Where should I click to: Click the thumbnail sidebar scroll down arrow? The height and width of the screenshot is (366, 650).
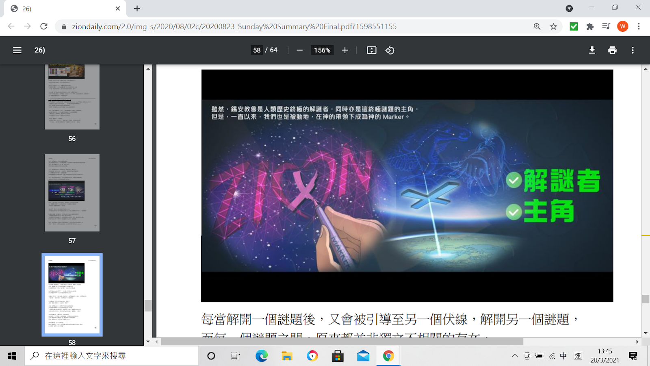pos(148,342)
